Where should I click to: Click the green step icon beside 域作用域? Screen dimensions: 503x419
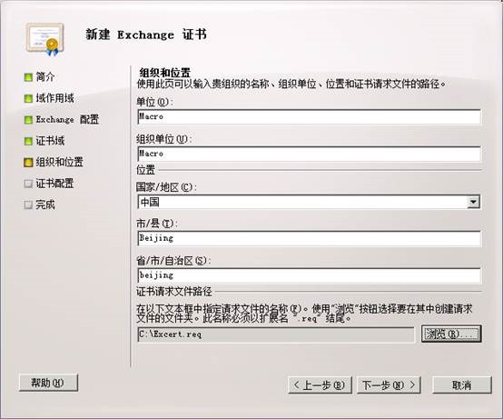pyautogui.click(x=28, y=98)
